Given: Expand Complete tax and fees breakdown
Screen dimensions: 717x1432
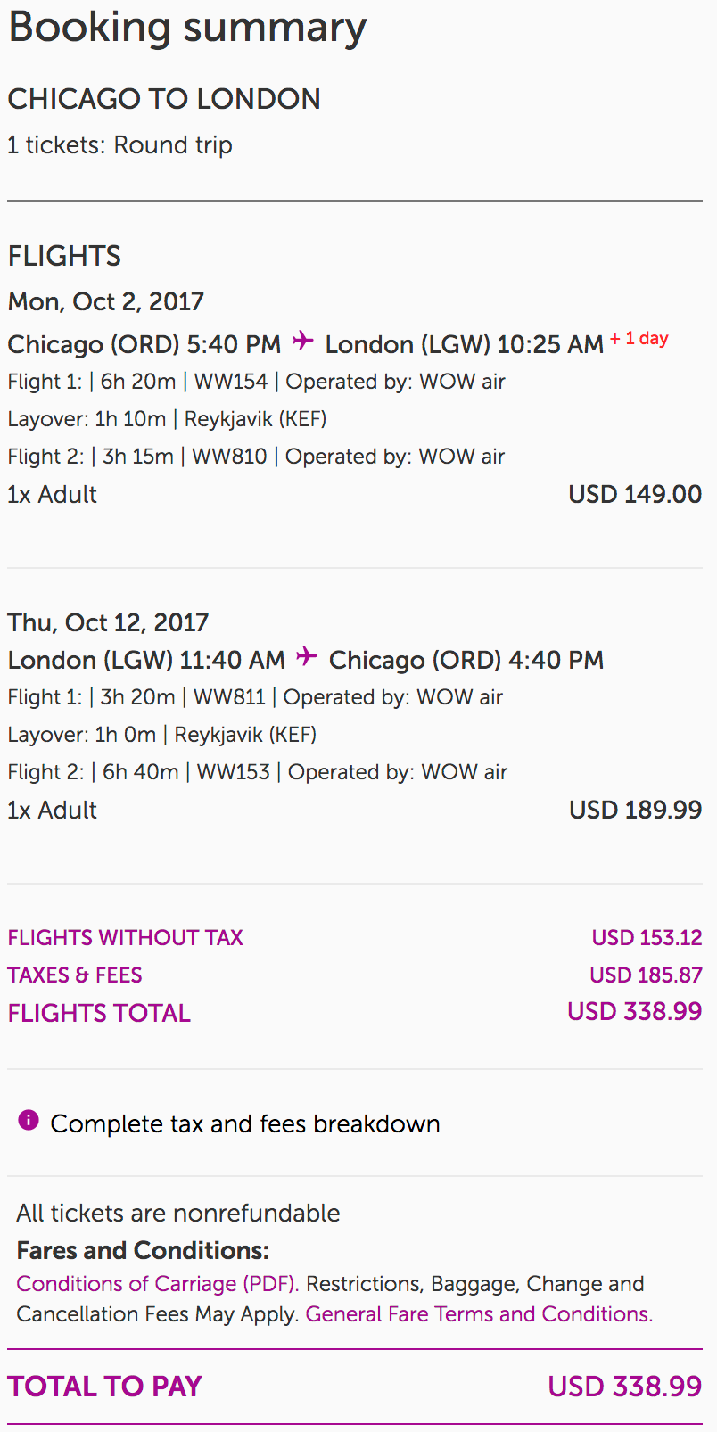Looking at the screenshot, I should click(x=245, y=1123).
